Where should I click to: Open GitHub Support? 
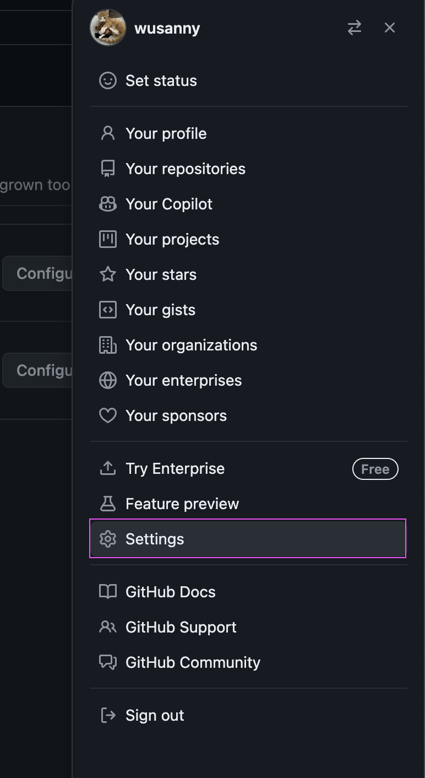tap(181, 627)
